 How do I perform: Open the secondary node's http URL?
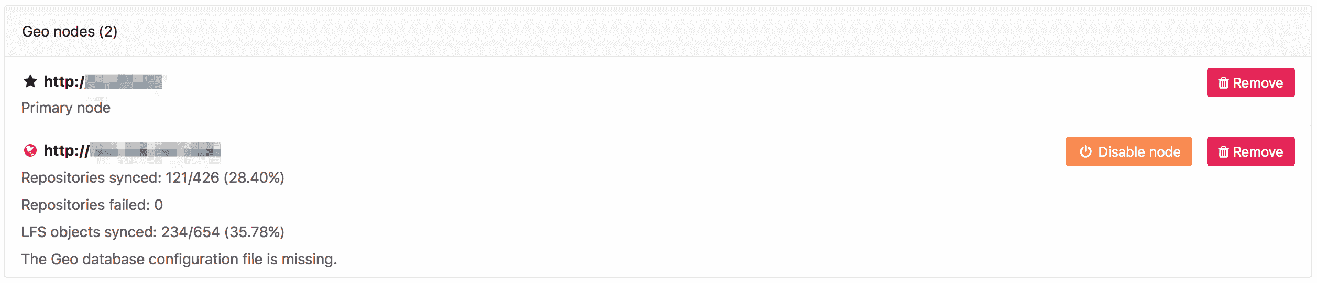click(132, 151)
